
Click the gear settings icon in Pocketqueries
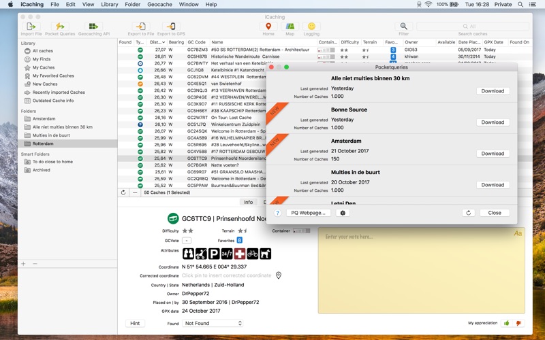(x=343, y=213)
